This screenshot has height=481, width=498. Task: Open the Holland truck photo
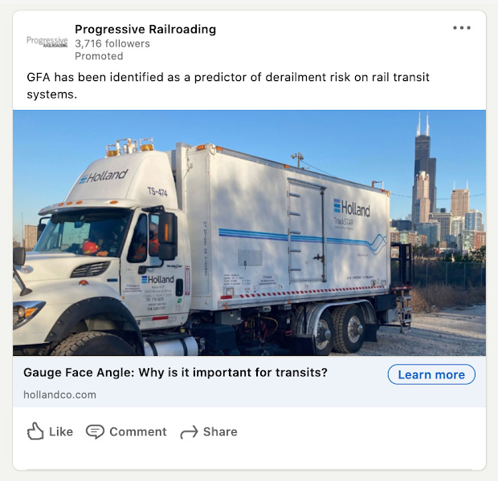coord(249,232)
